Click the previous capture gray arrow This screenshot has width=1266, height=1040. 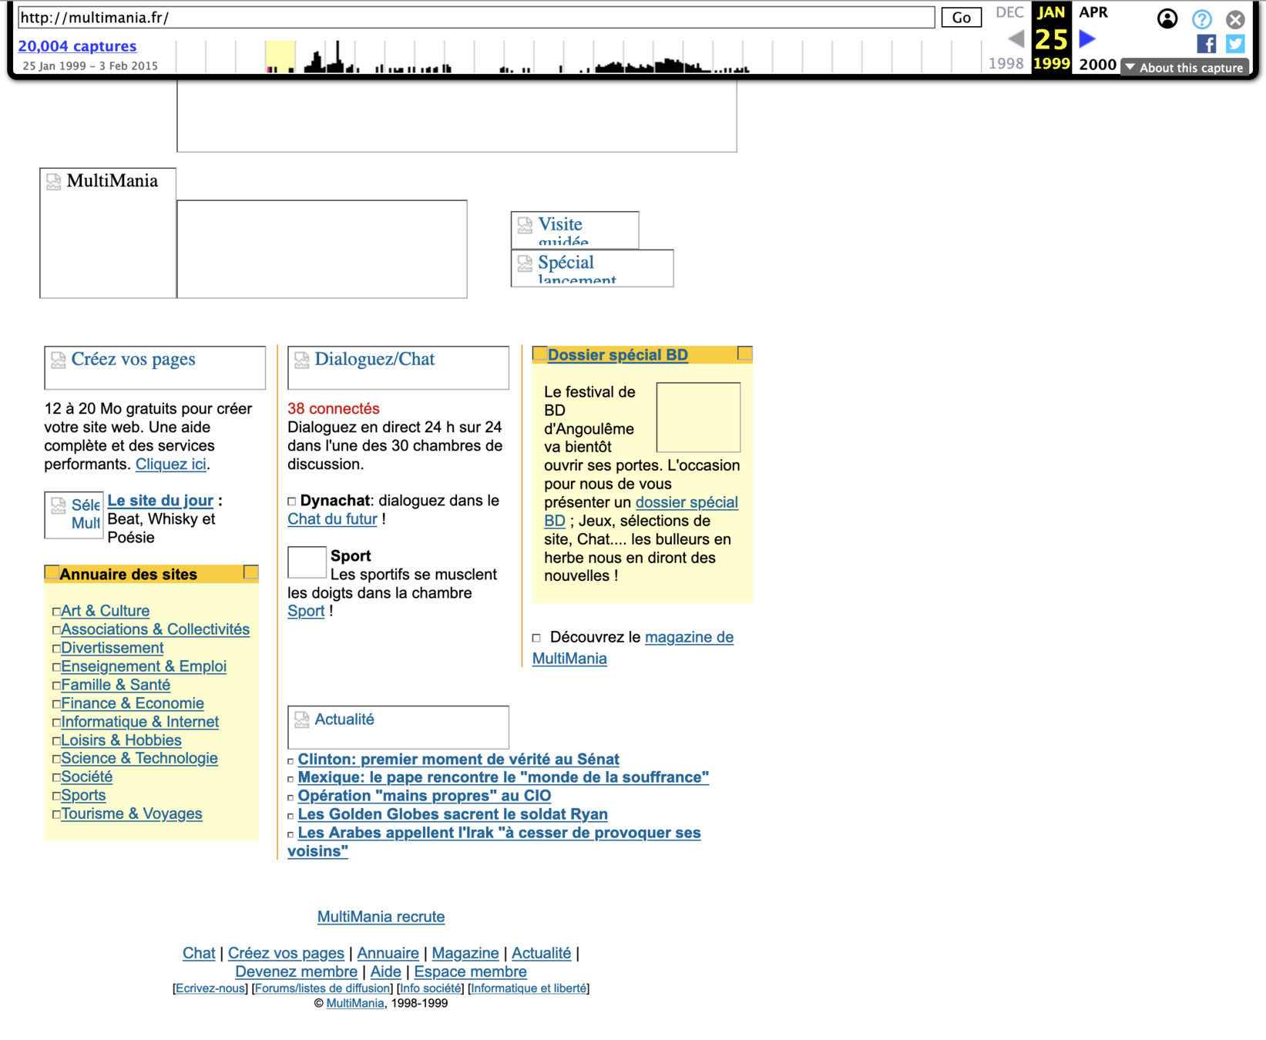[x=1016, y=39]
